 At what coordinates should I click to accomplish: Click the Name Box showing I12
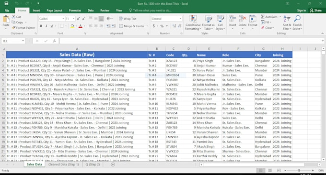(x=13, y=41)
